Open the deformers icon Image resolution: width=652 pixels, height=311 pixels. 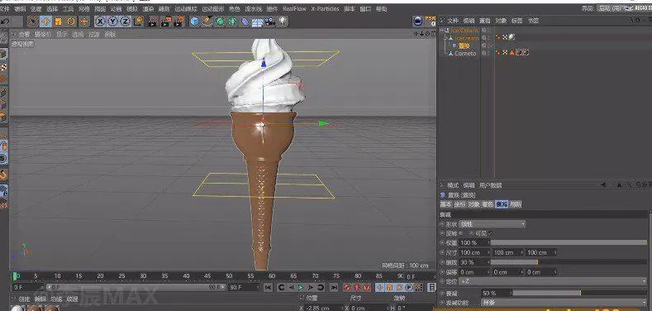tap(245, 22)
